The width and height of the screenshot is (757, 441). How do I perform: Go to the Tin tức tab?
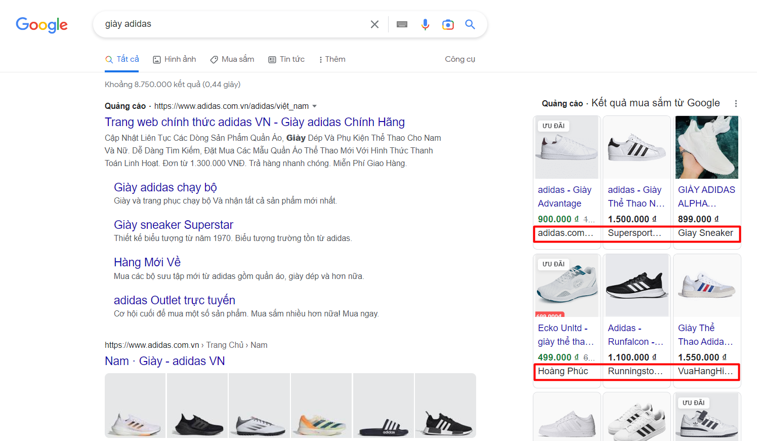click(286, 59)
